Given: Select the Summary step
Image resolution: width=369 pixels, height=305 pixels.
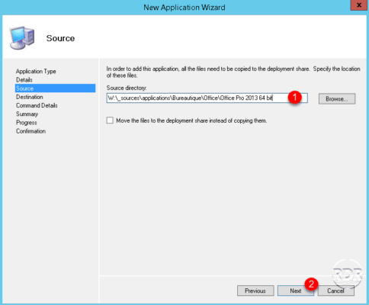Looking at the screenshot, I should click(27, 114).
